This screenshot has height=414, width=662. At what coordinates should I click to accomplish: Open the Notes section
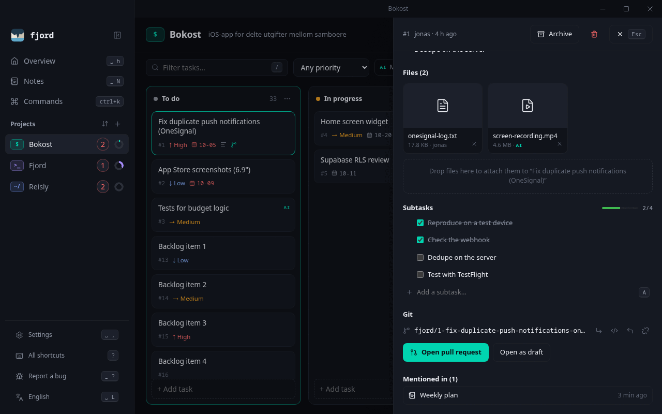67,81
